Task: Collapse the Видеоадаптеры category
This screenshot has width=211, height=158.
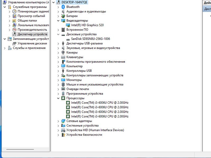Action: 58,21
